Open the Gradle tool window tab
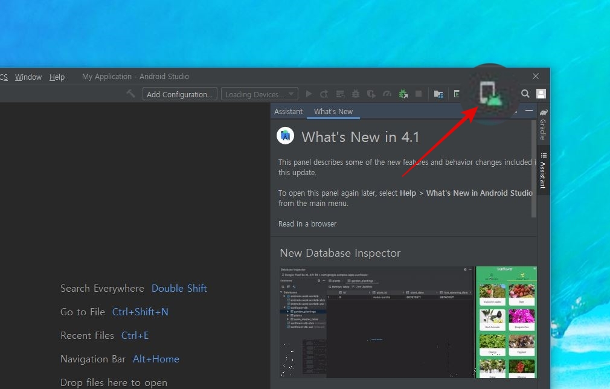 tap(544, 124)
